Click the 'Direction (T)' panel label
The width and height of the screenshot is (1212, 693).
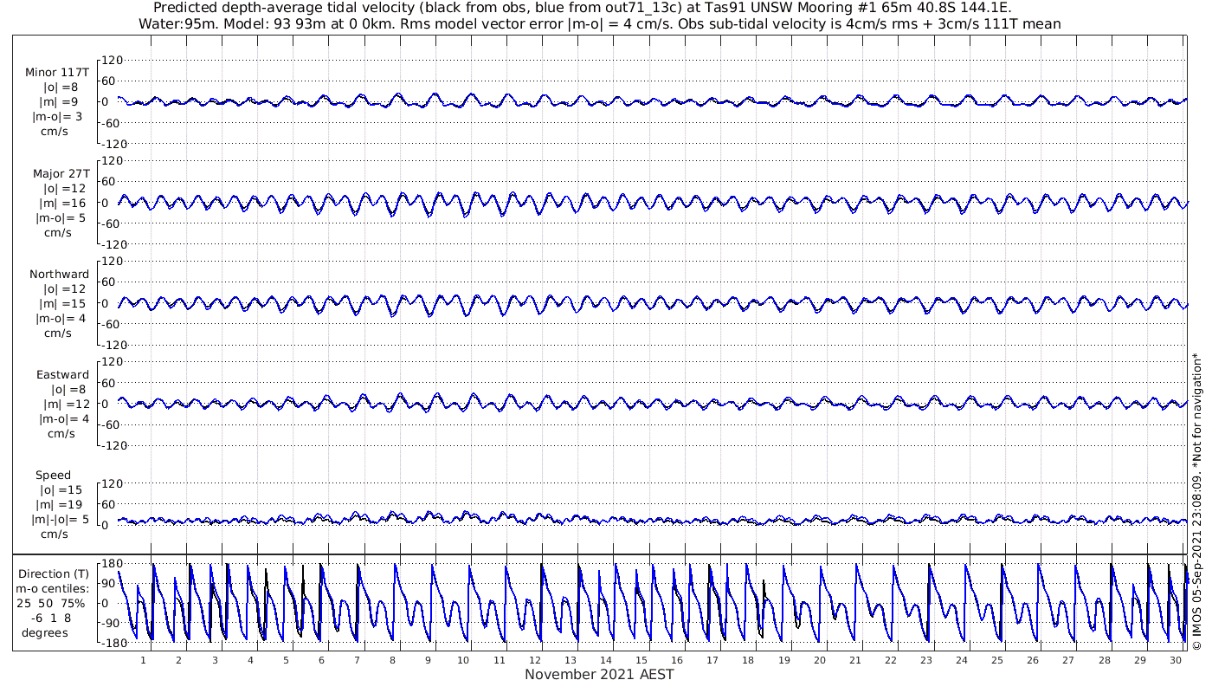coord(54,573)
